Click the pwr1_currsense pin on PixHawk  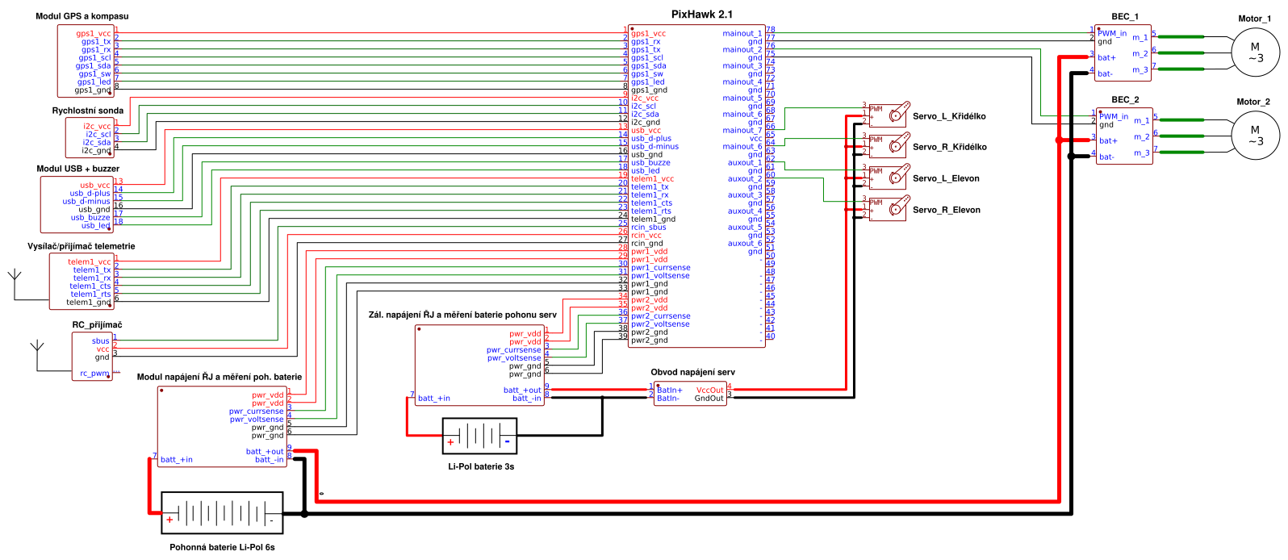tap(661, 268)
